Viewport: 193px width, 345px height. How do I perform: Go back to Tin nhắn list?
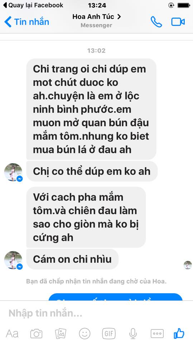click(x=27, y=22)
